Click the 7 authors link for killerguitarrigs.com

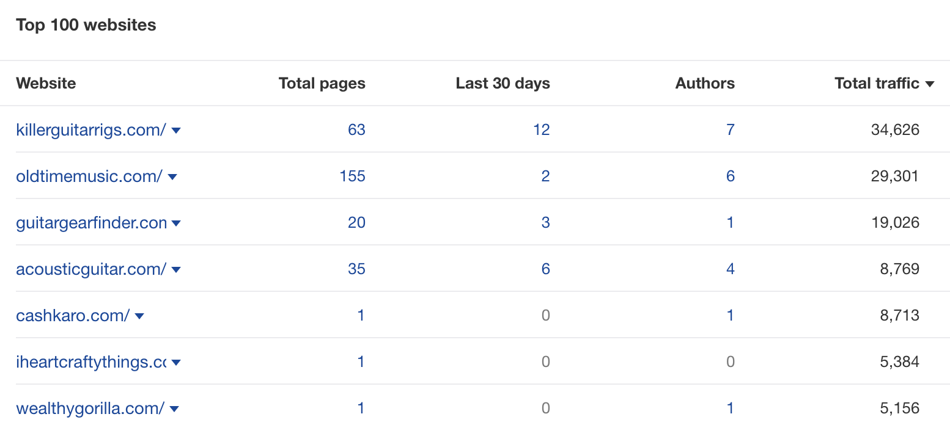(730, 130)
